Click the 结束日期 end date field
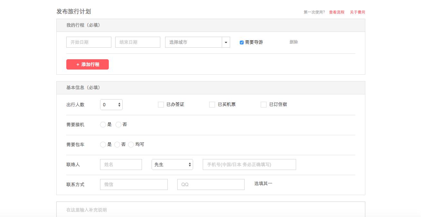The height and width of the screenshot is (217, 421). [x=138, y=42]
